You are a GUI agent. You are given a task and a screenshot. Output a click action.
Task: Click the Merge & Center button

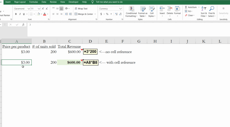[x=84, y=14]
